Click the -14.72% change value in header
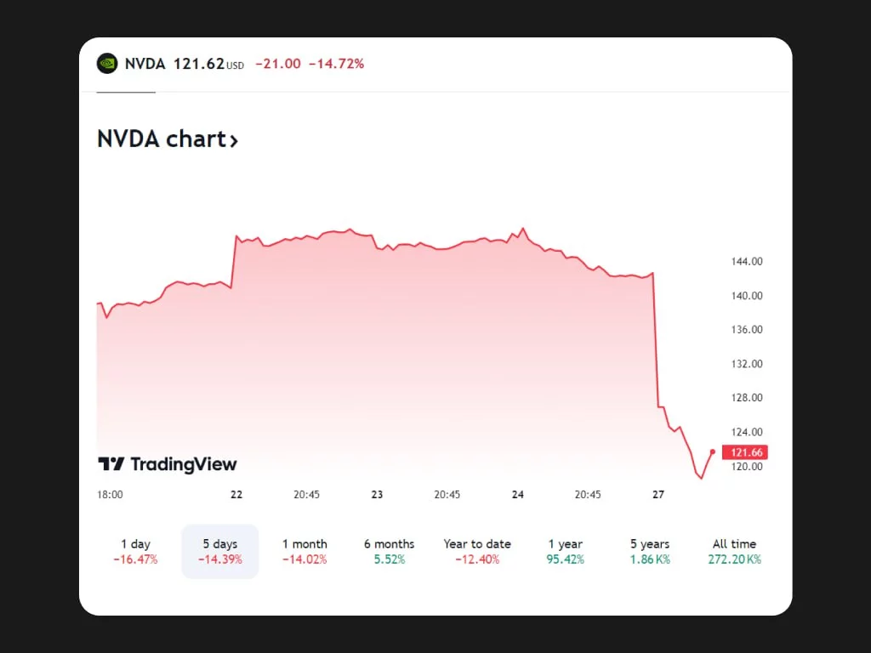This screenshot has width=871, height=653. click(336, 64)
